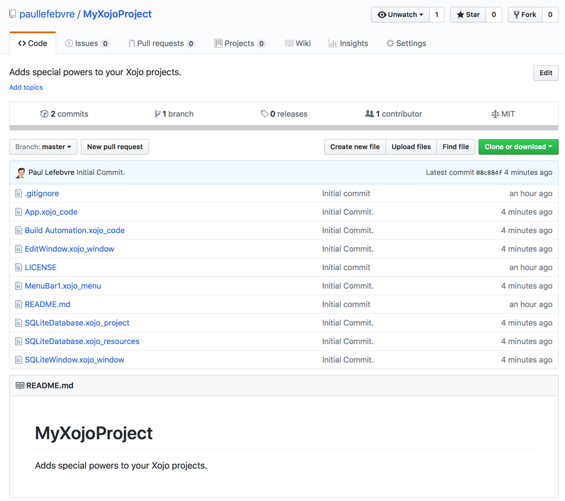Click the Add topics link
Image resolution: width=565 pixels, height=501 pixels.
26,87
